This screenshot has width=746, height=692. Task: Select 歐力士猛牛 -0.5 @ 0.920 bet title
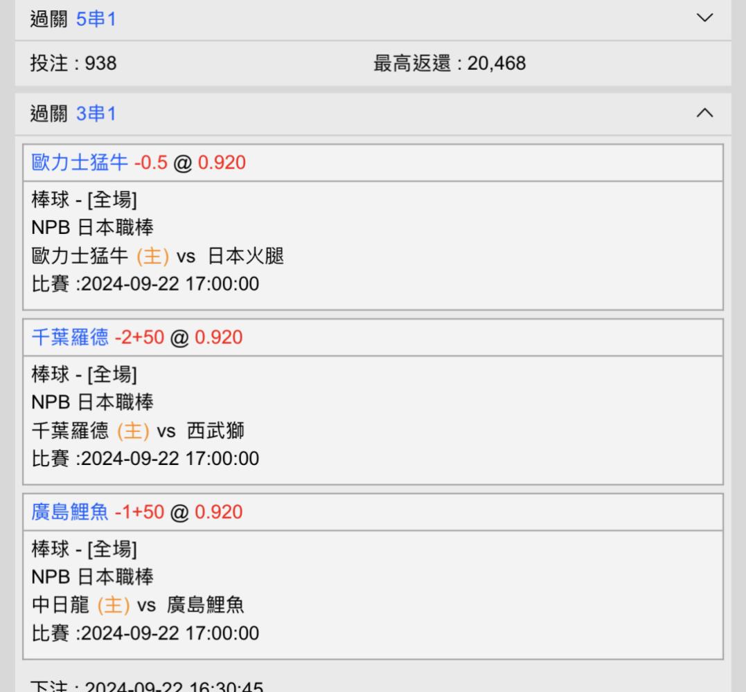coord(139,163)
